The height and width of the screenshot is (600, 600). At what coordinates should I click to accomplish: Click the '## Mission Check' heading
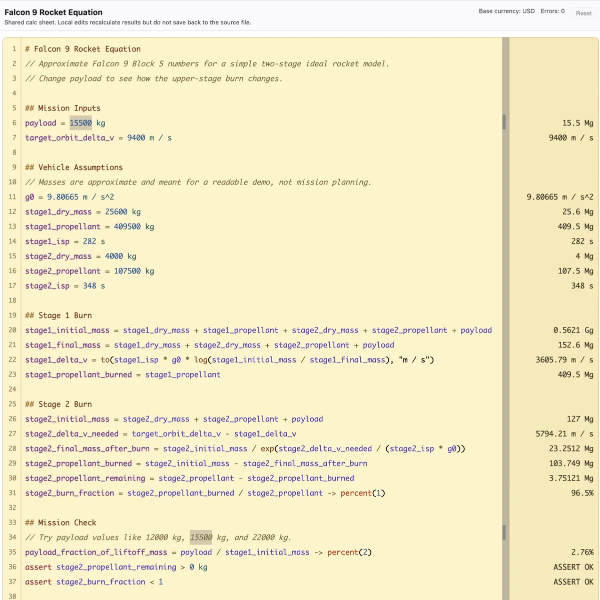[x=61, y=522]
